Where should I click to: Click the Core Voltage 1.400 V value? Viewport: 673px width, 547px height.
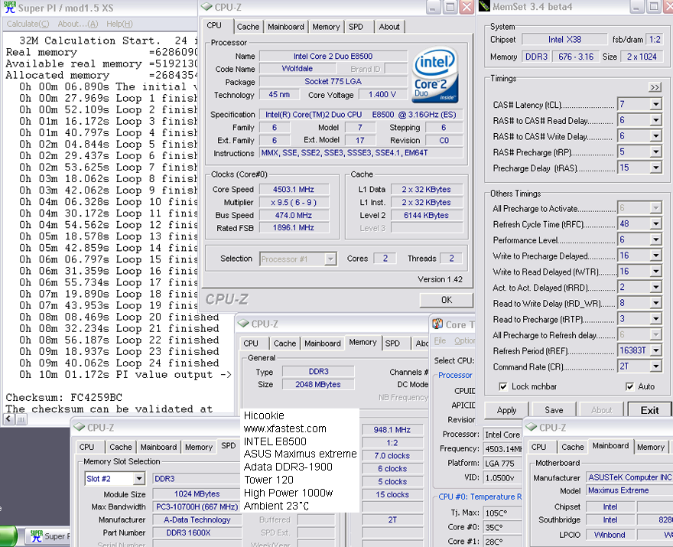click(382, 94)
